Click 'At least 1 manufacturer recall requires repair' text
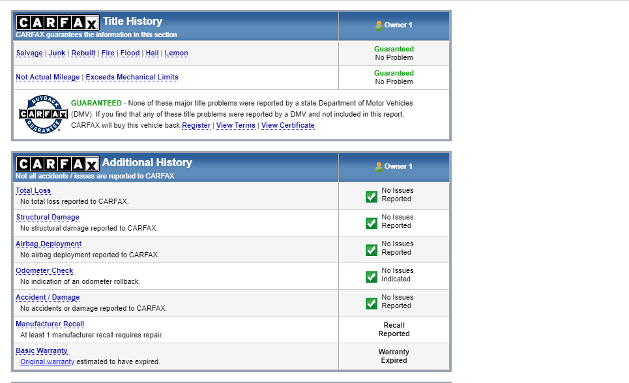 coord(92,335)
